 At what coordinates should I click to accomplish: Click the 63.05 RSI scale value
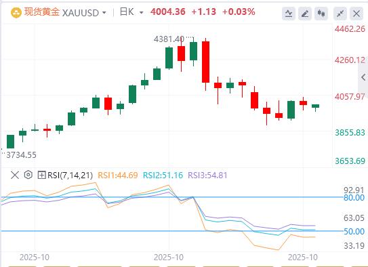coord(354,218)
